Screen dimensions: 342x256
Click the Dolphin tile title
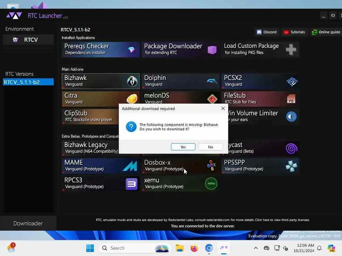(155, 78)
